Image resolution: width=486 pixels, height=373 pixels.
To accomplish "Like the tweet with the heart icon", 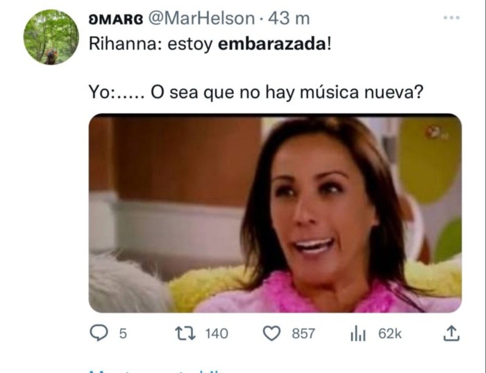I will tap(272, 333).
